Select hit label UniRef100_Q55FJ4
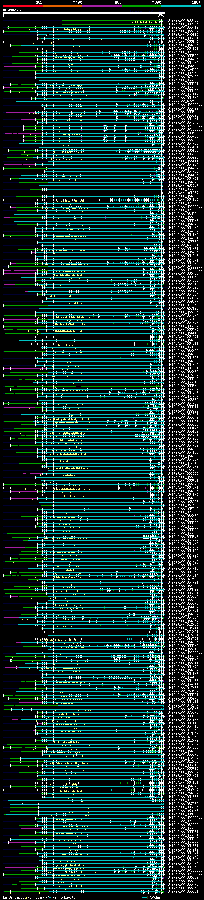This screenshot has width=204, height=900. point(183,133)
